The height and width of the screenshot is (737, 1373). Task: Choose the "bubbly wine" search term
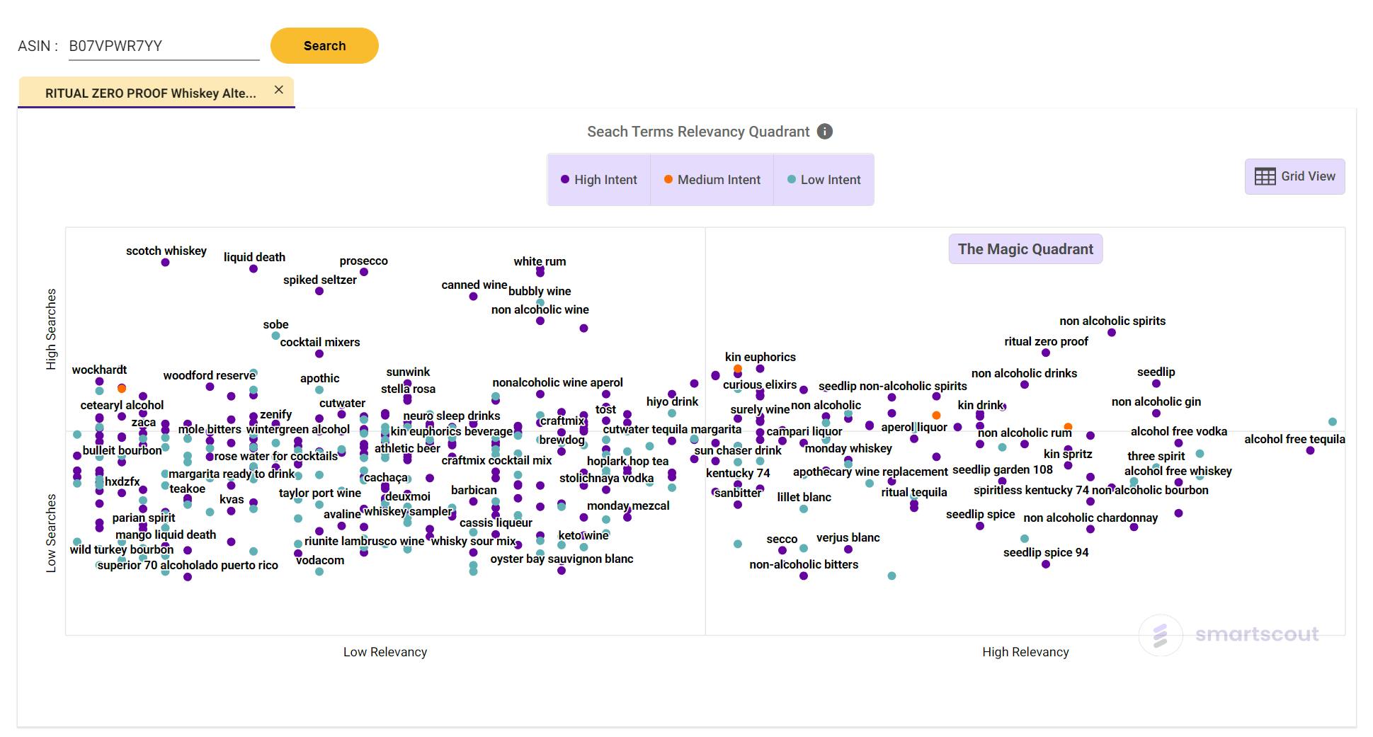pyautogui.click(x=540, y=291)
